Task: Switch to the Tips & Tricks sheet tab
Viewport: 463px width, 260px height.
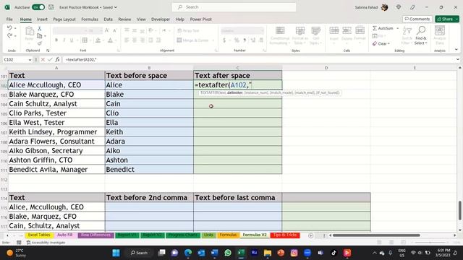Action: click(285, 235)
